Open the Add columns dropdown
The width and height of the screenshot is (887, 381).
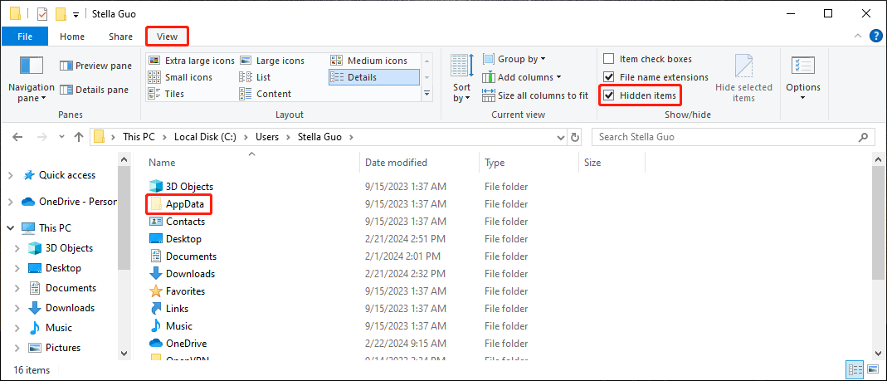522,77
